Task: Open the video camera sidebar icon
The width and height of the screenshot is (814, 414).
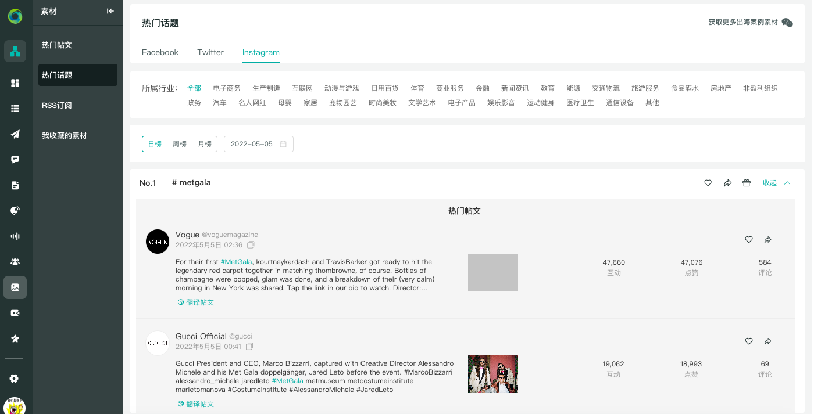Action: [x=15, y=313]
